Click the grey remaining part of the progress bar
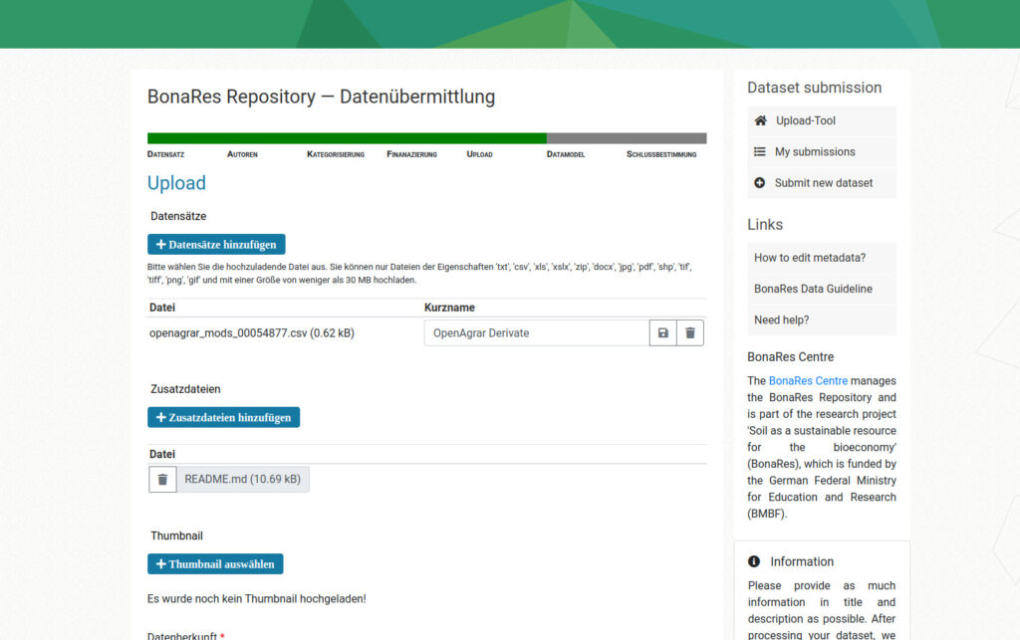Image resolution: width=1020 pixels, height=640 pixels. pyautogui.click(x=627, y=138)
